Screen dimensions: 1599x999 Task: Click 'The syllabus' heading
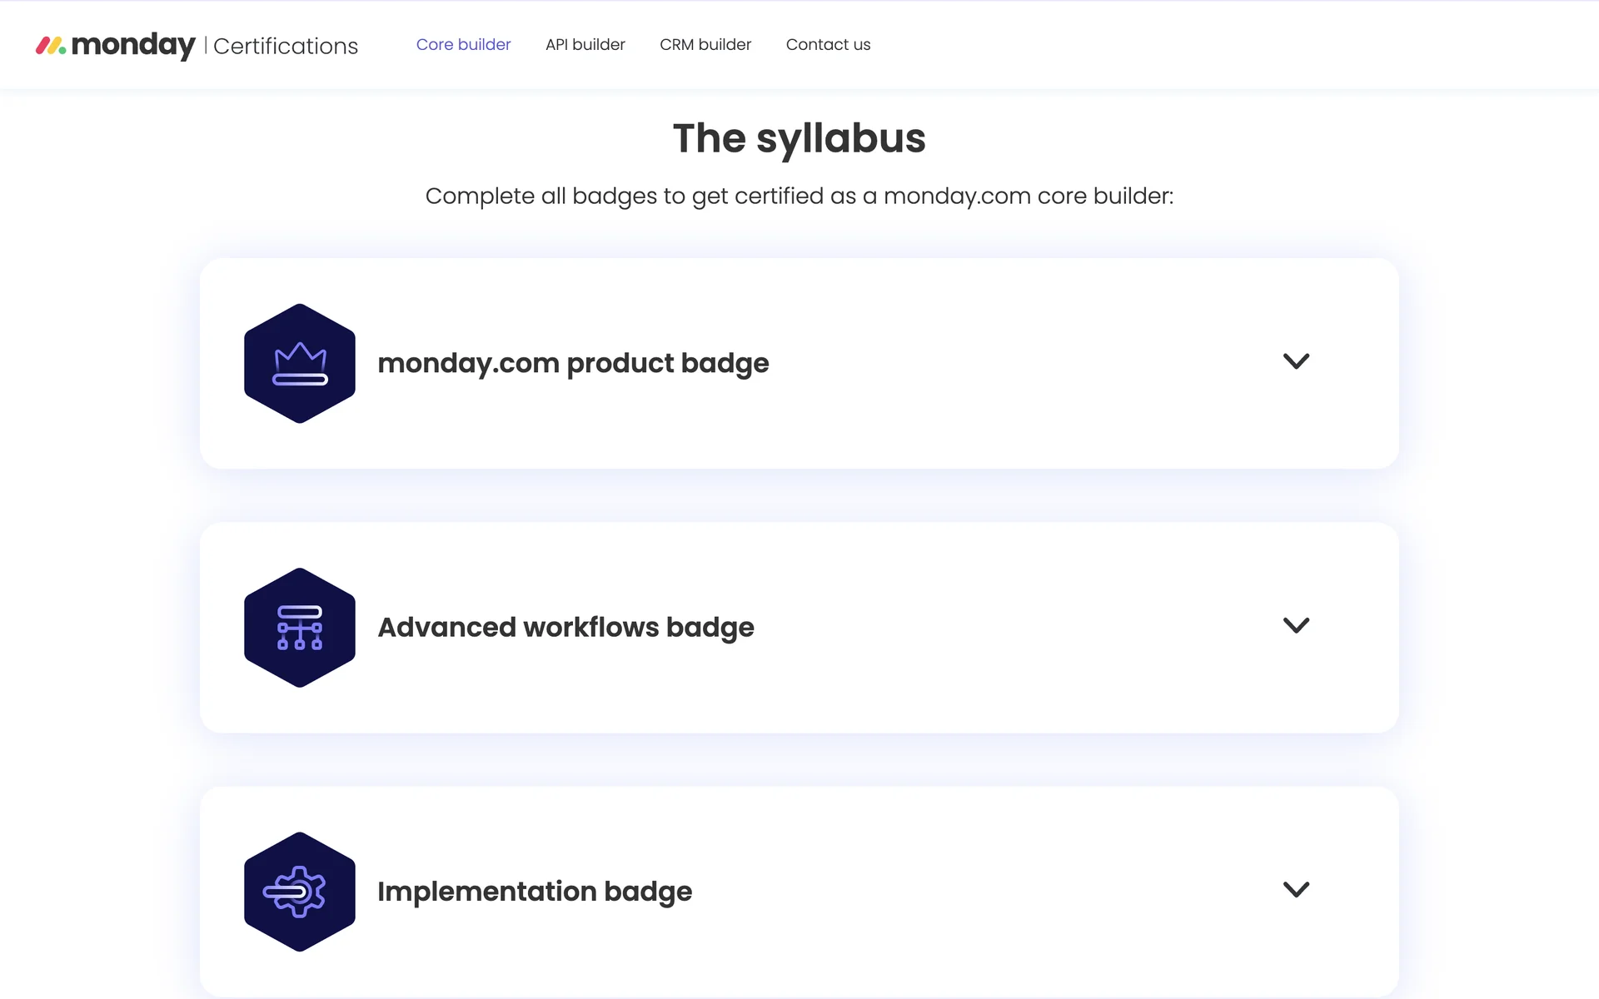799,138
